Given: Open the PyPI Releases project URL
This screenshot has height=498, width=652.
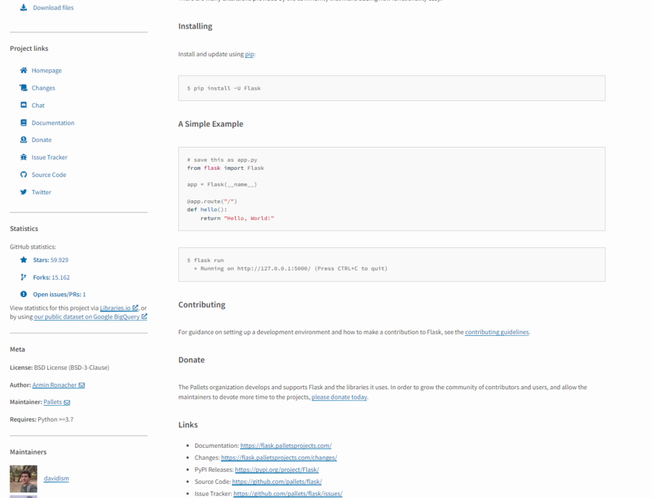Looking at the screenshot, I should point(277,469).
